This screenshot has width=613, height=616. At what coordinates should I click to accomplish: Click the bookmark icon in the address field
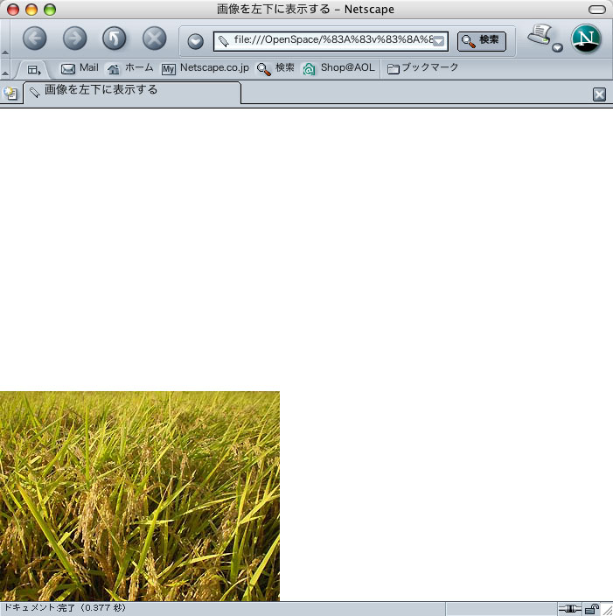pos(224,41)
